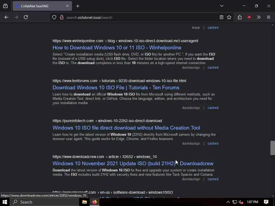This screenshot has width=275, height=206.
Task: Switch to Firefox on the taskbar
Action: pyautogui.click(x=95, y=202)
